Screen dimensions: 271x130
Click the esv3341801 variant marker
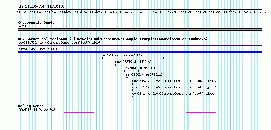point(133,97)
